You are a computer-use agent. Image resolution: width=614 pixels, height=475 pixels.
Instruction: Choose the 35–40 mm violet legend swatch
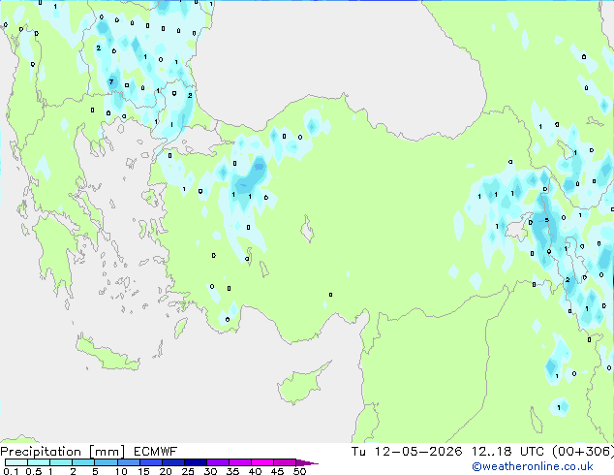tap(239, 462)
